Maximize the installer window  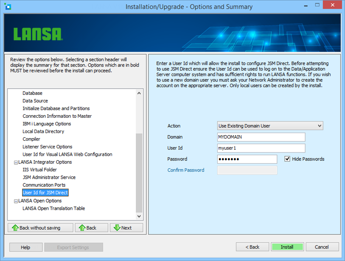pos(317,5)
